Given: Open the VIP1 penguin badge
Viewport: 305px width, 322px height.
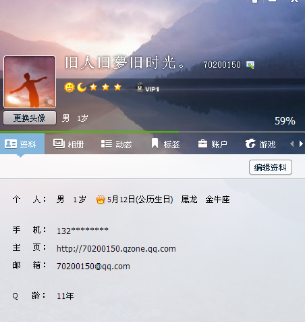Looking at the screenshot, I should [x=147, y=87].
